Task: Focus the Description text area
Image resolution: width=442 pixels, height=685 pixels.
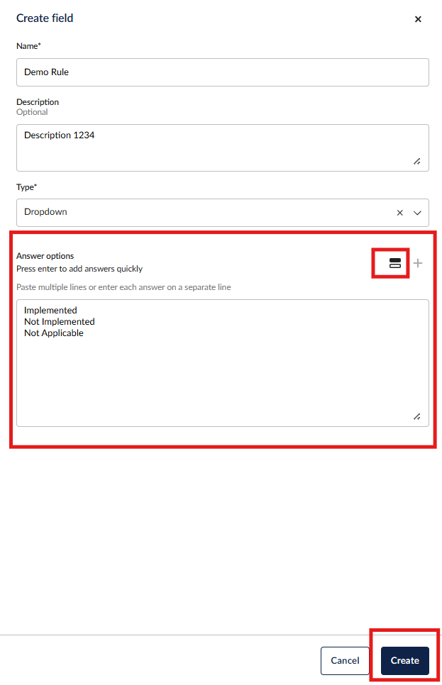Action: click(x=222, y=147)
